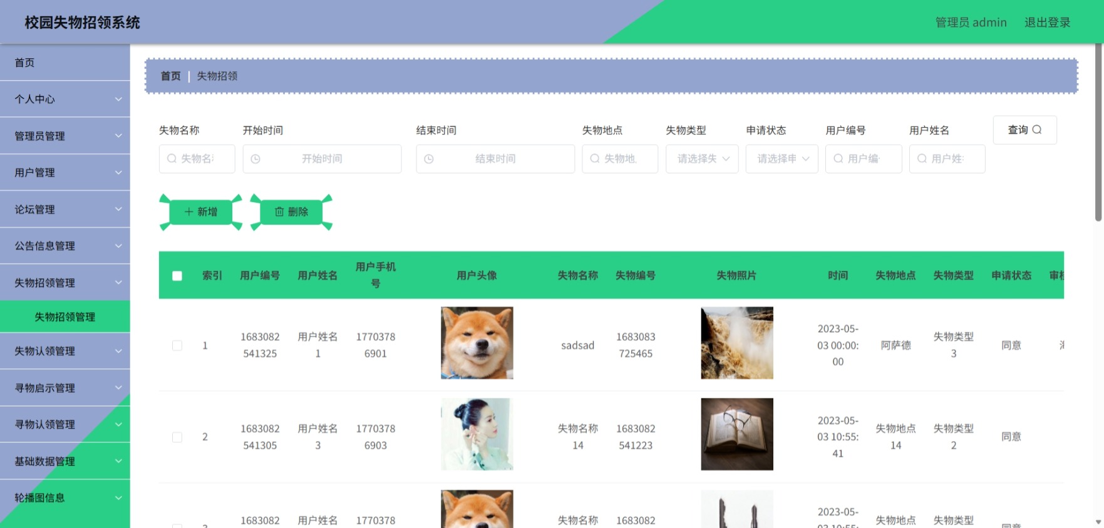The height and width of the screenshot is (528, 1104).
Task: Select 失物招领管理 highlighted submenu item
Action: [x=65, y=317]
